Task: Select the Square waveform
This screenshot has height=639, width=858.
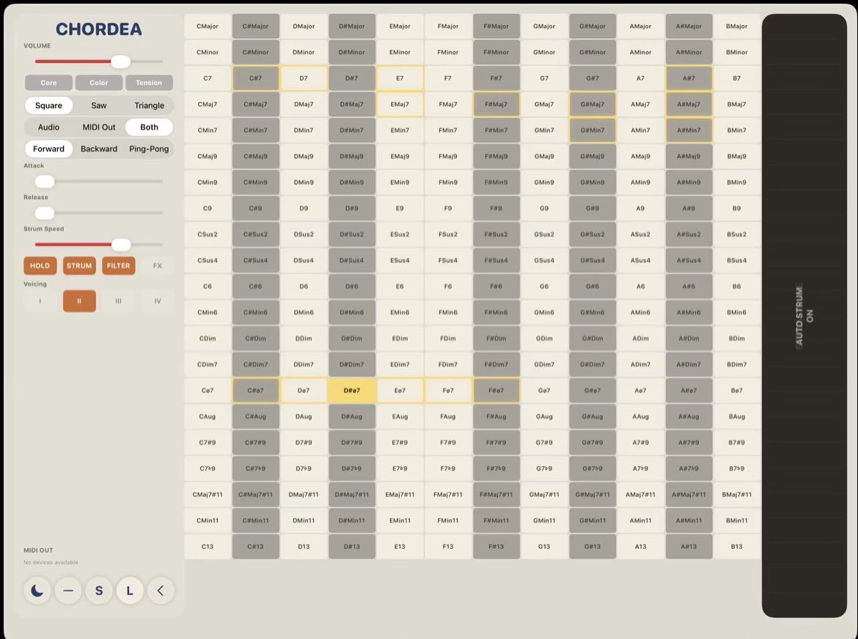Action: point(48,106)
